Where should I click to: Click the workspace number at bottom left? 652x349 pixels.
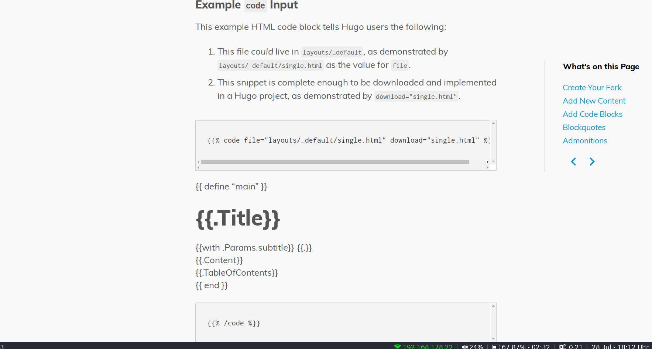coord(1,346)
